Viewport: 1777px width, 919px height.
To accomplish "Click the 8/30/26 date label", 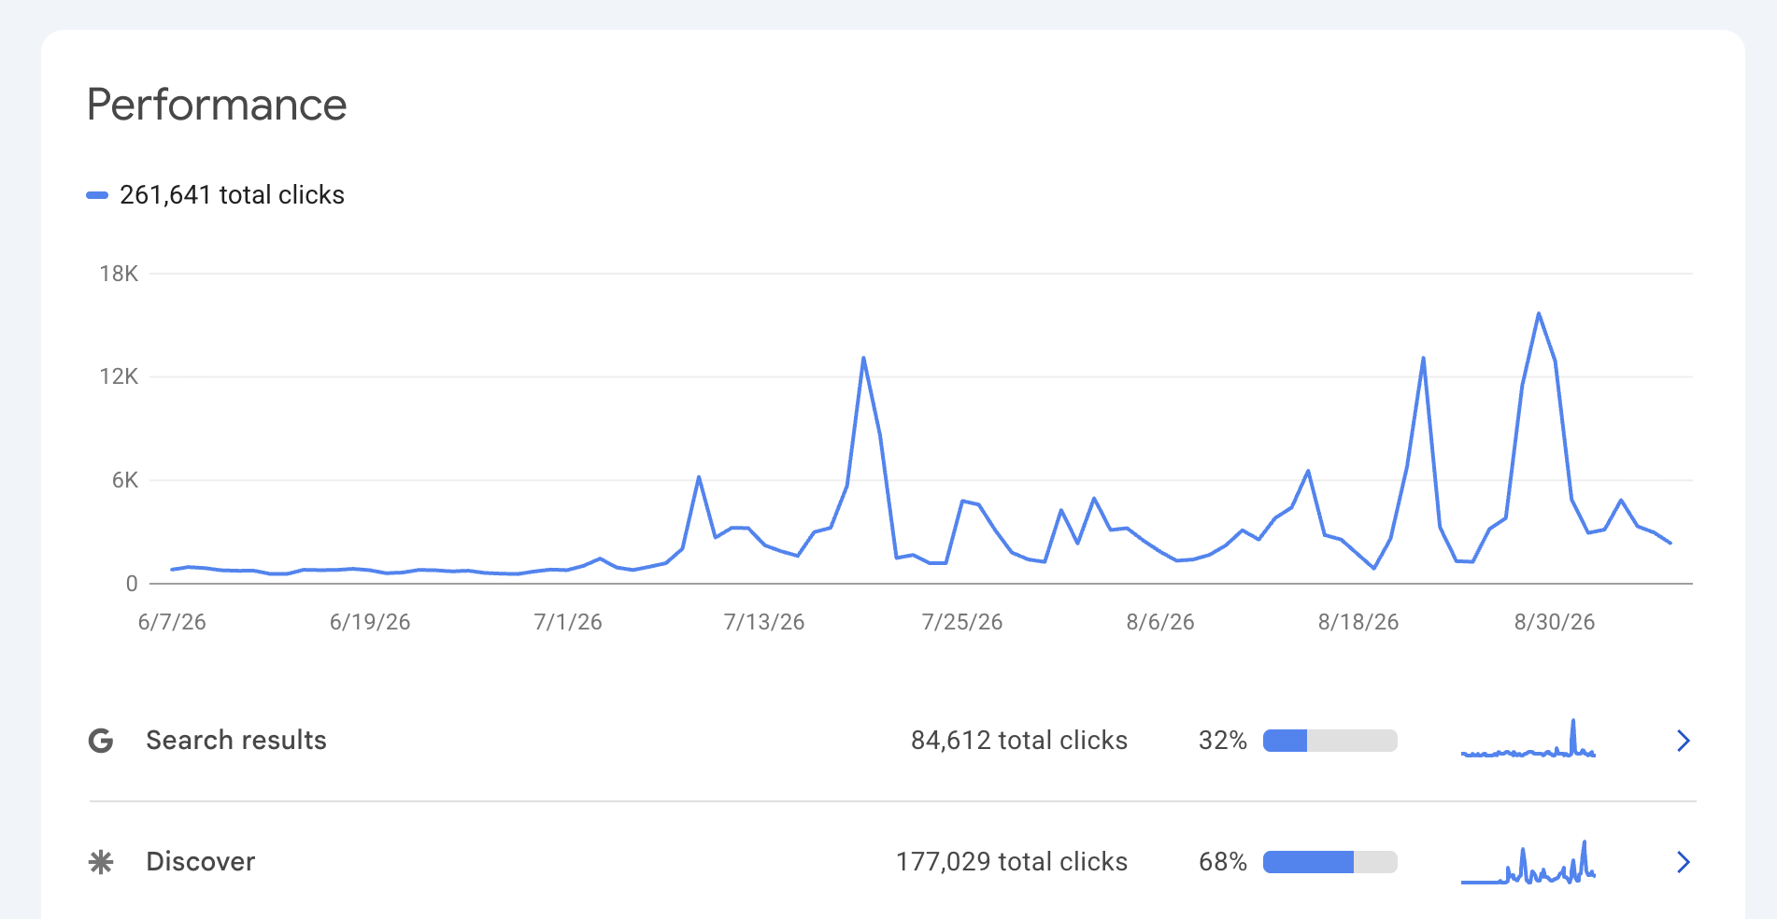I will tap(1555, 622).
